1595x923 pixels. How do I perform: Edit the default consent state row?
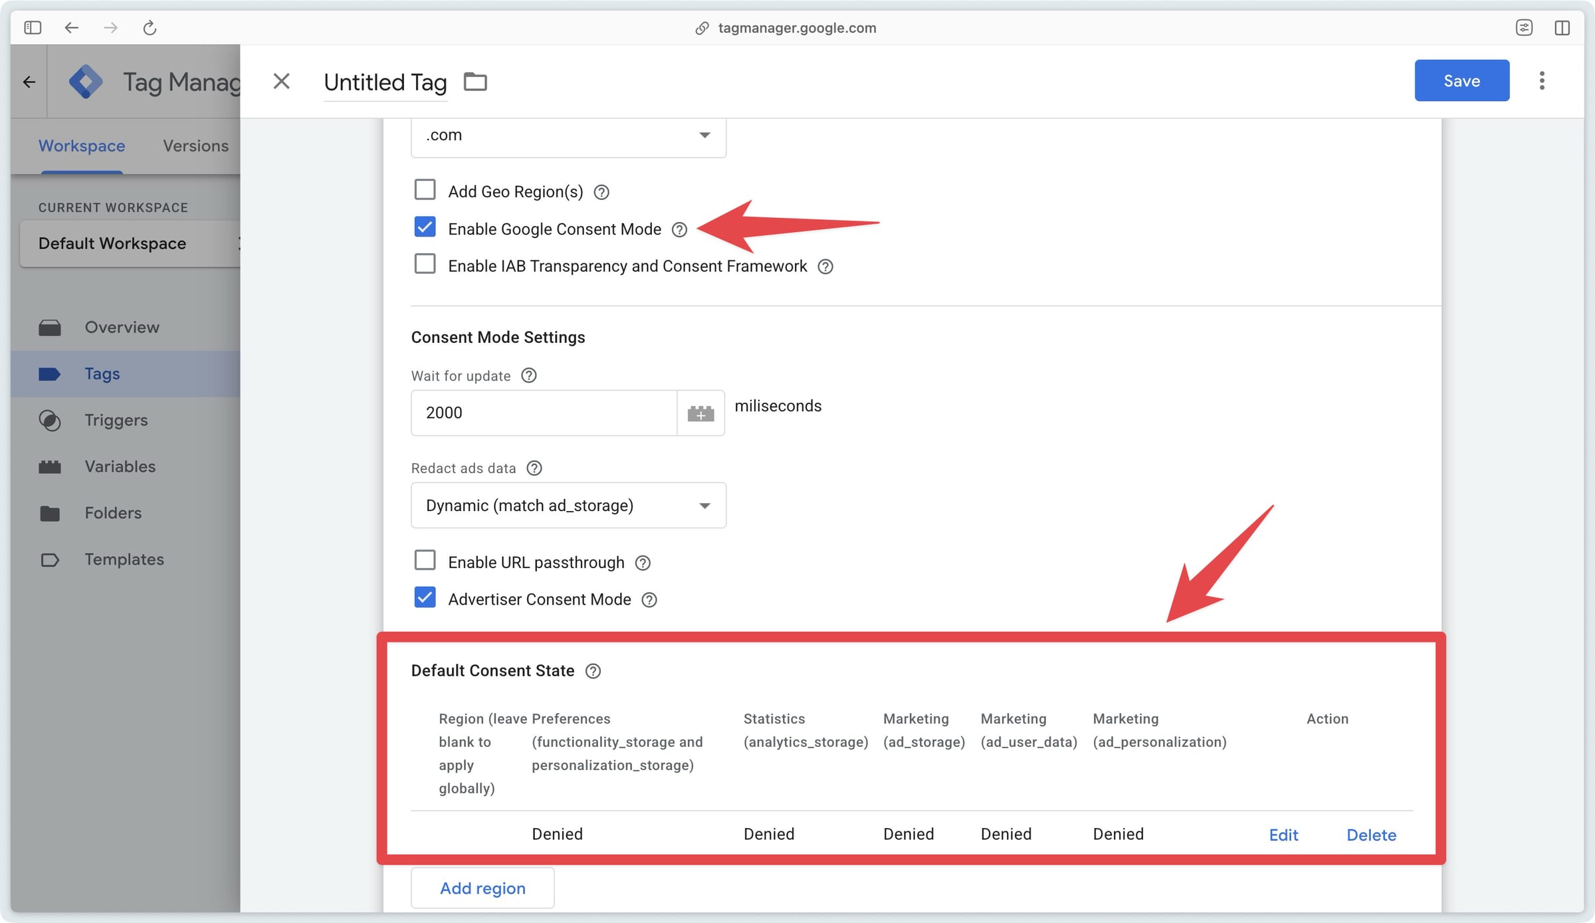[1283, 835]
